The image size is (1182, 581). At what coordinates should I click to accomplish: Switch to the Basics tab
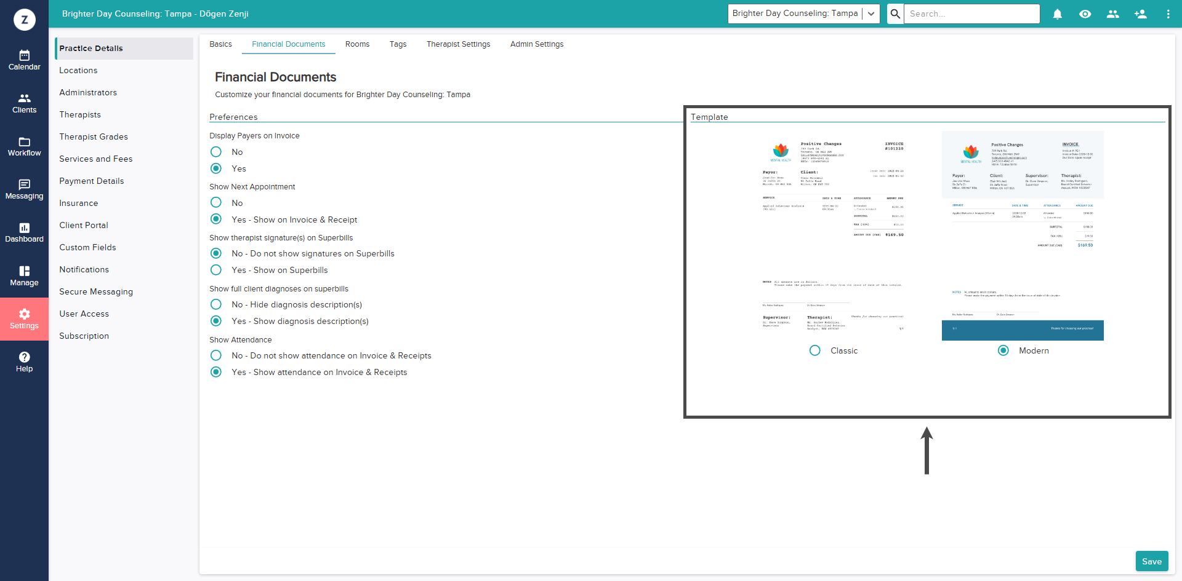pyautogui.click(x=220, y=44)
